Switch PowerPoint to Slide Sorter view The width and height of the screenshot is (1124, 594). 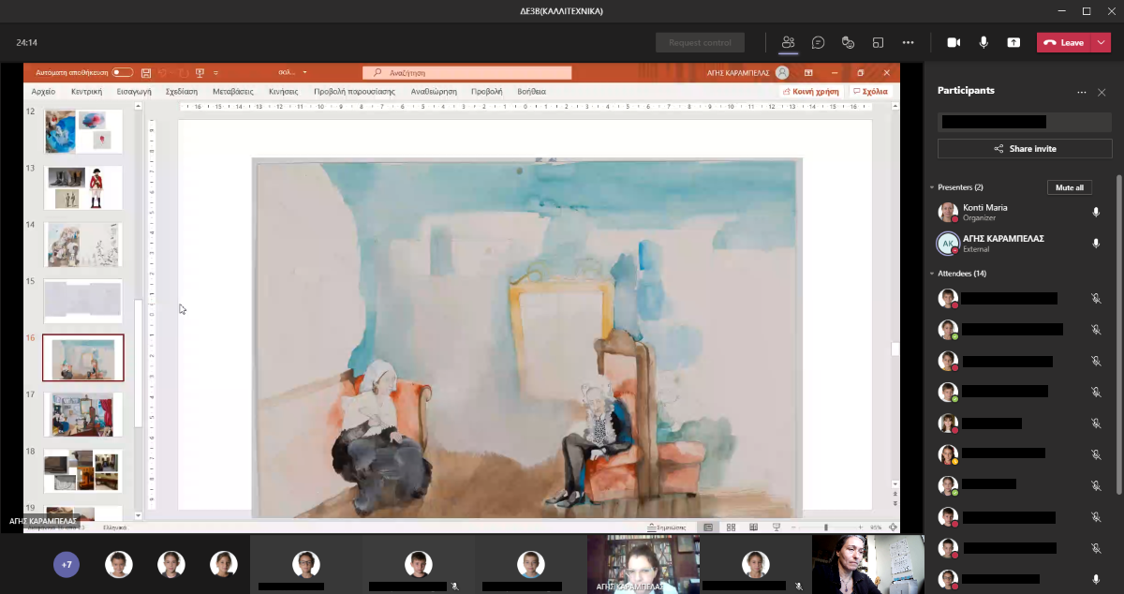(x=731, y=527)
